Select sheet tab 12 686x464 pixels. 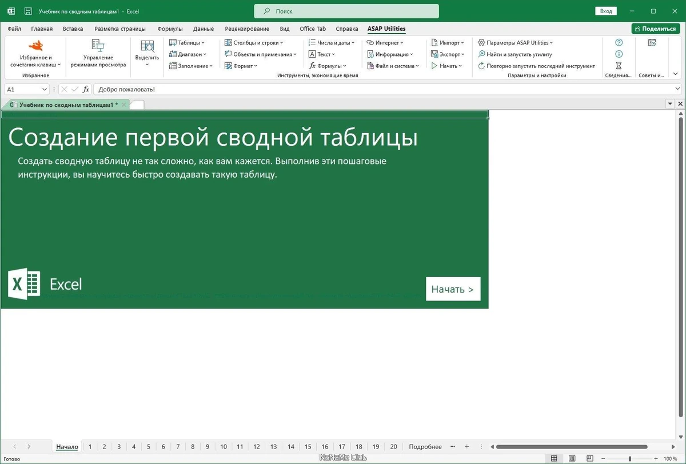257,447
